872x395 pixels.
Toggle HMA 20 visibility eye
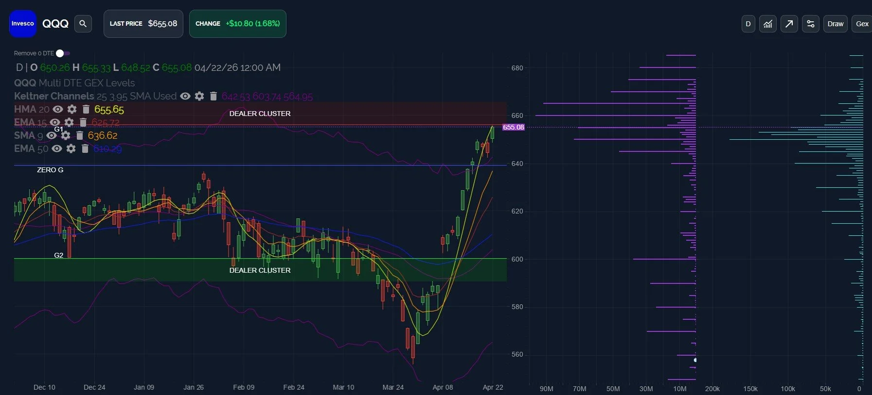click(x=58, y=109)
